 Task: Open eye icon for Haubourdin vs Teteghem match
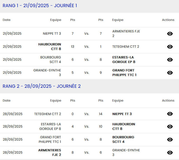tap(170, 47)
